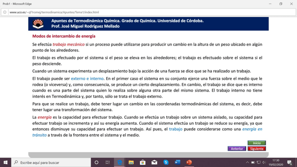Click the red 'trabajo mecánico' term
Screen dimensions: 297x167
click(69, 44)
